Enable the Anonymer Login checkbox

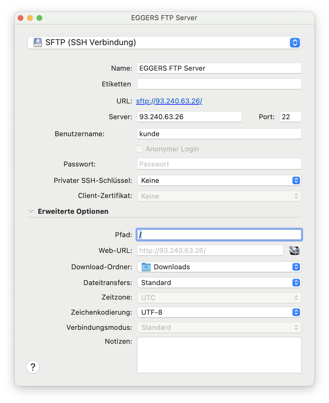(139, 149)
